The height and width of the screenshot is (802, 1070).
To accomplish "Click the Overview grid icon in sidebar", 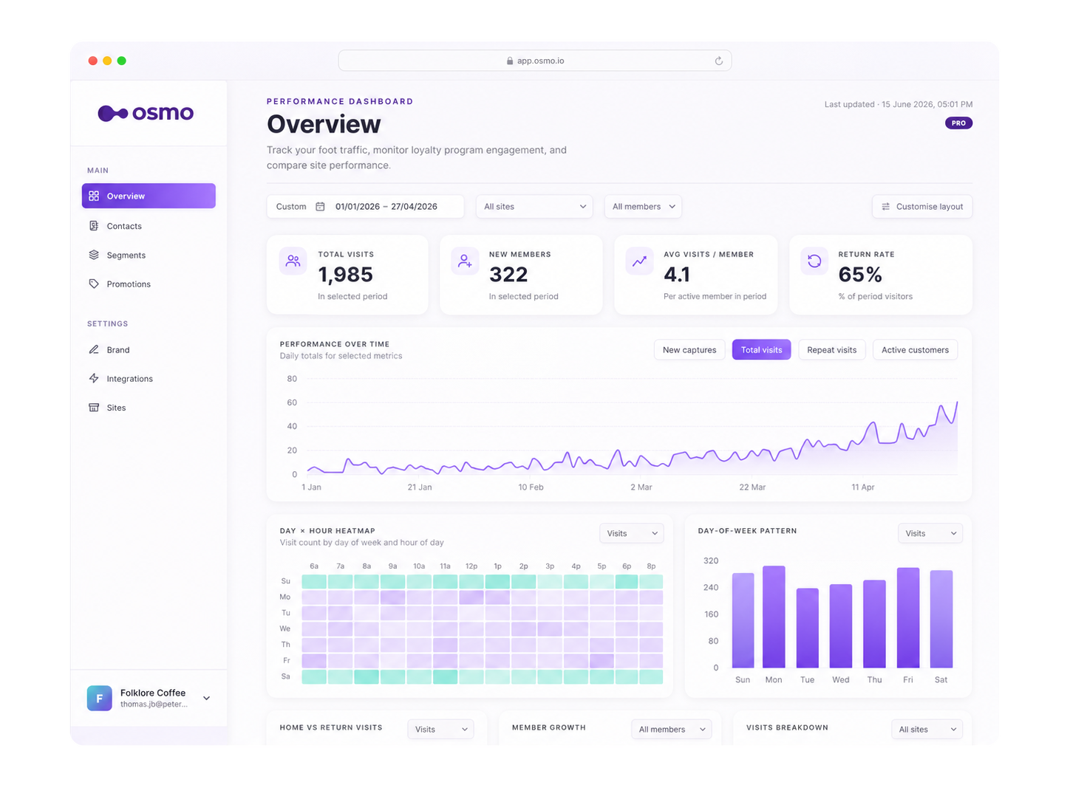I will tap(94, 196).
